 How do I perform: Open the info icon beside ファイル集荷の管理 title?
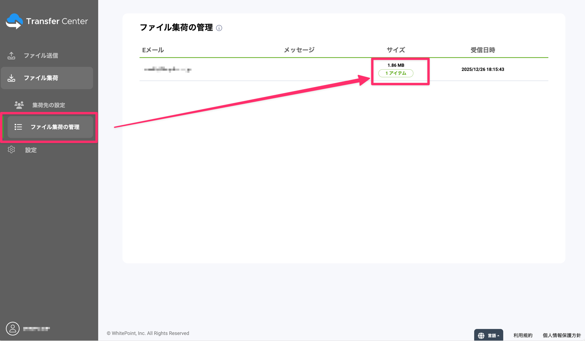(220, 28)
